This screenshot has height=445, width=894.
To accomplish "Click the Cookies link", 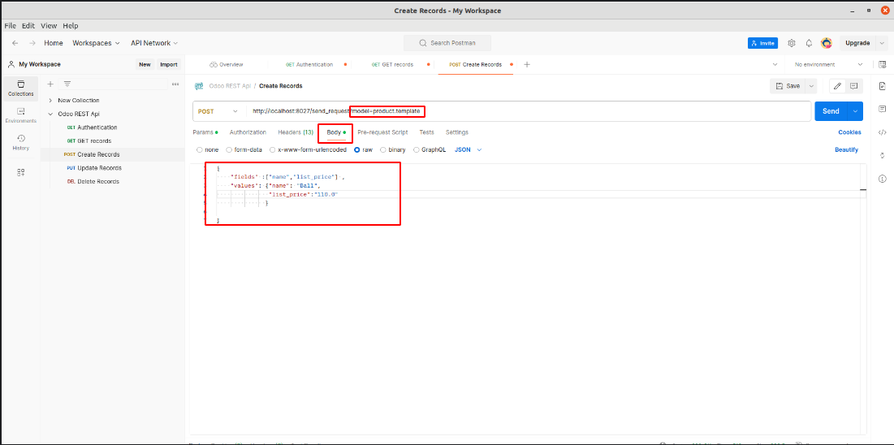I will tap(849, 132).
